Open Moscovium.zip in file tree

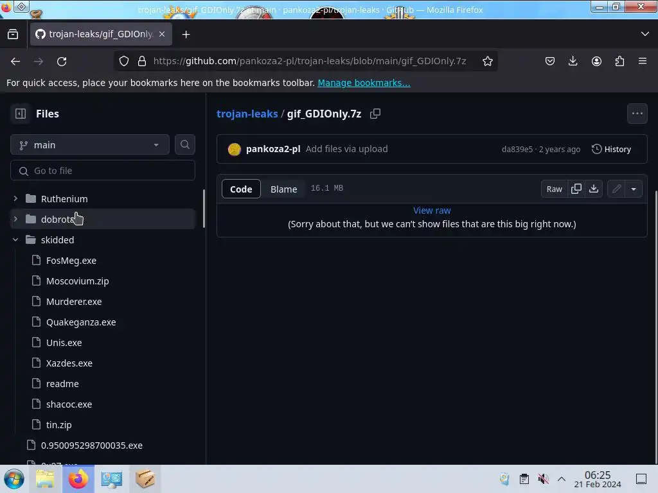[x=77, y=281]
